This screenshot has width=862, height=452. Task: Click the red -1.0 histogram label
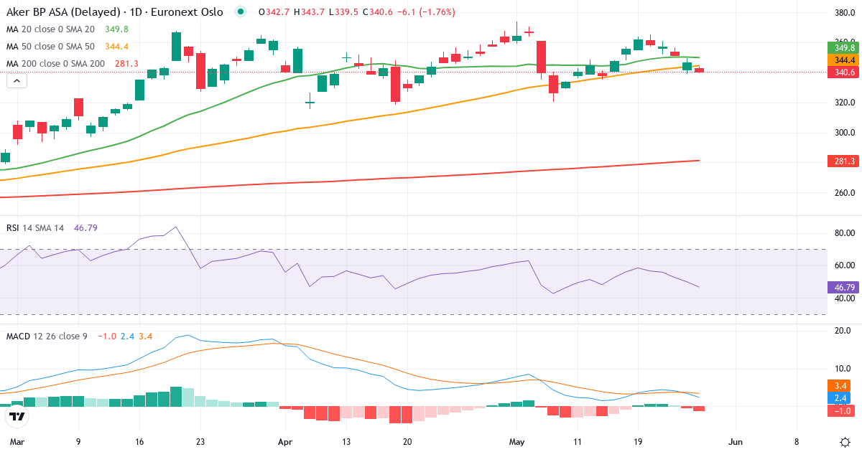[x=842, y=410]
